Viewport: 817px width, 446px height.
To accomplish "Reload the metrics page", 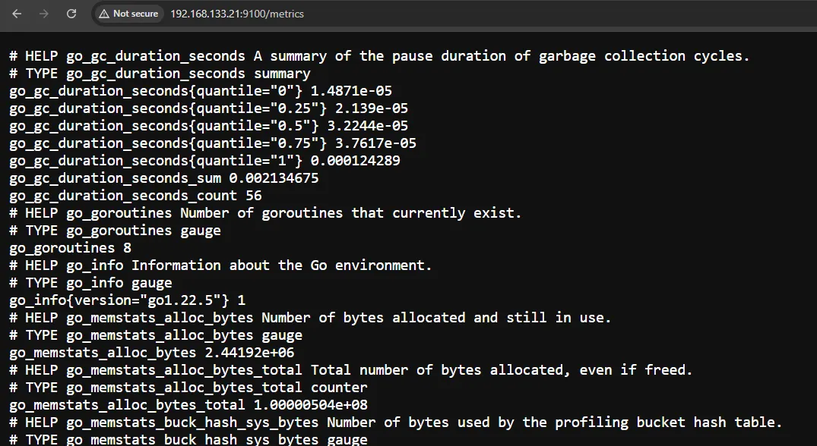I will click(71, 14).
